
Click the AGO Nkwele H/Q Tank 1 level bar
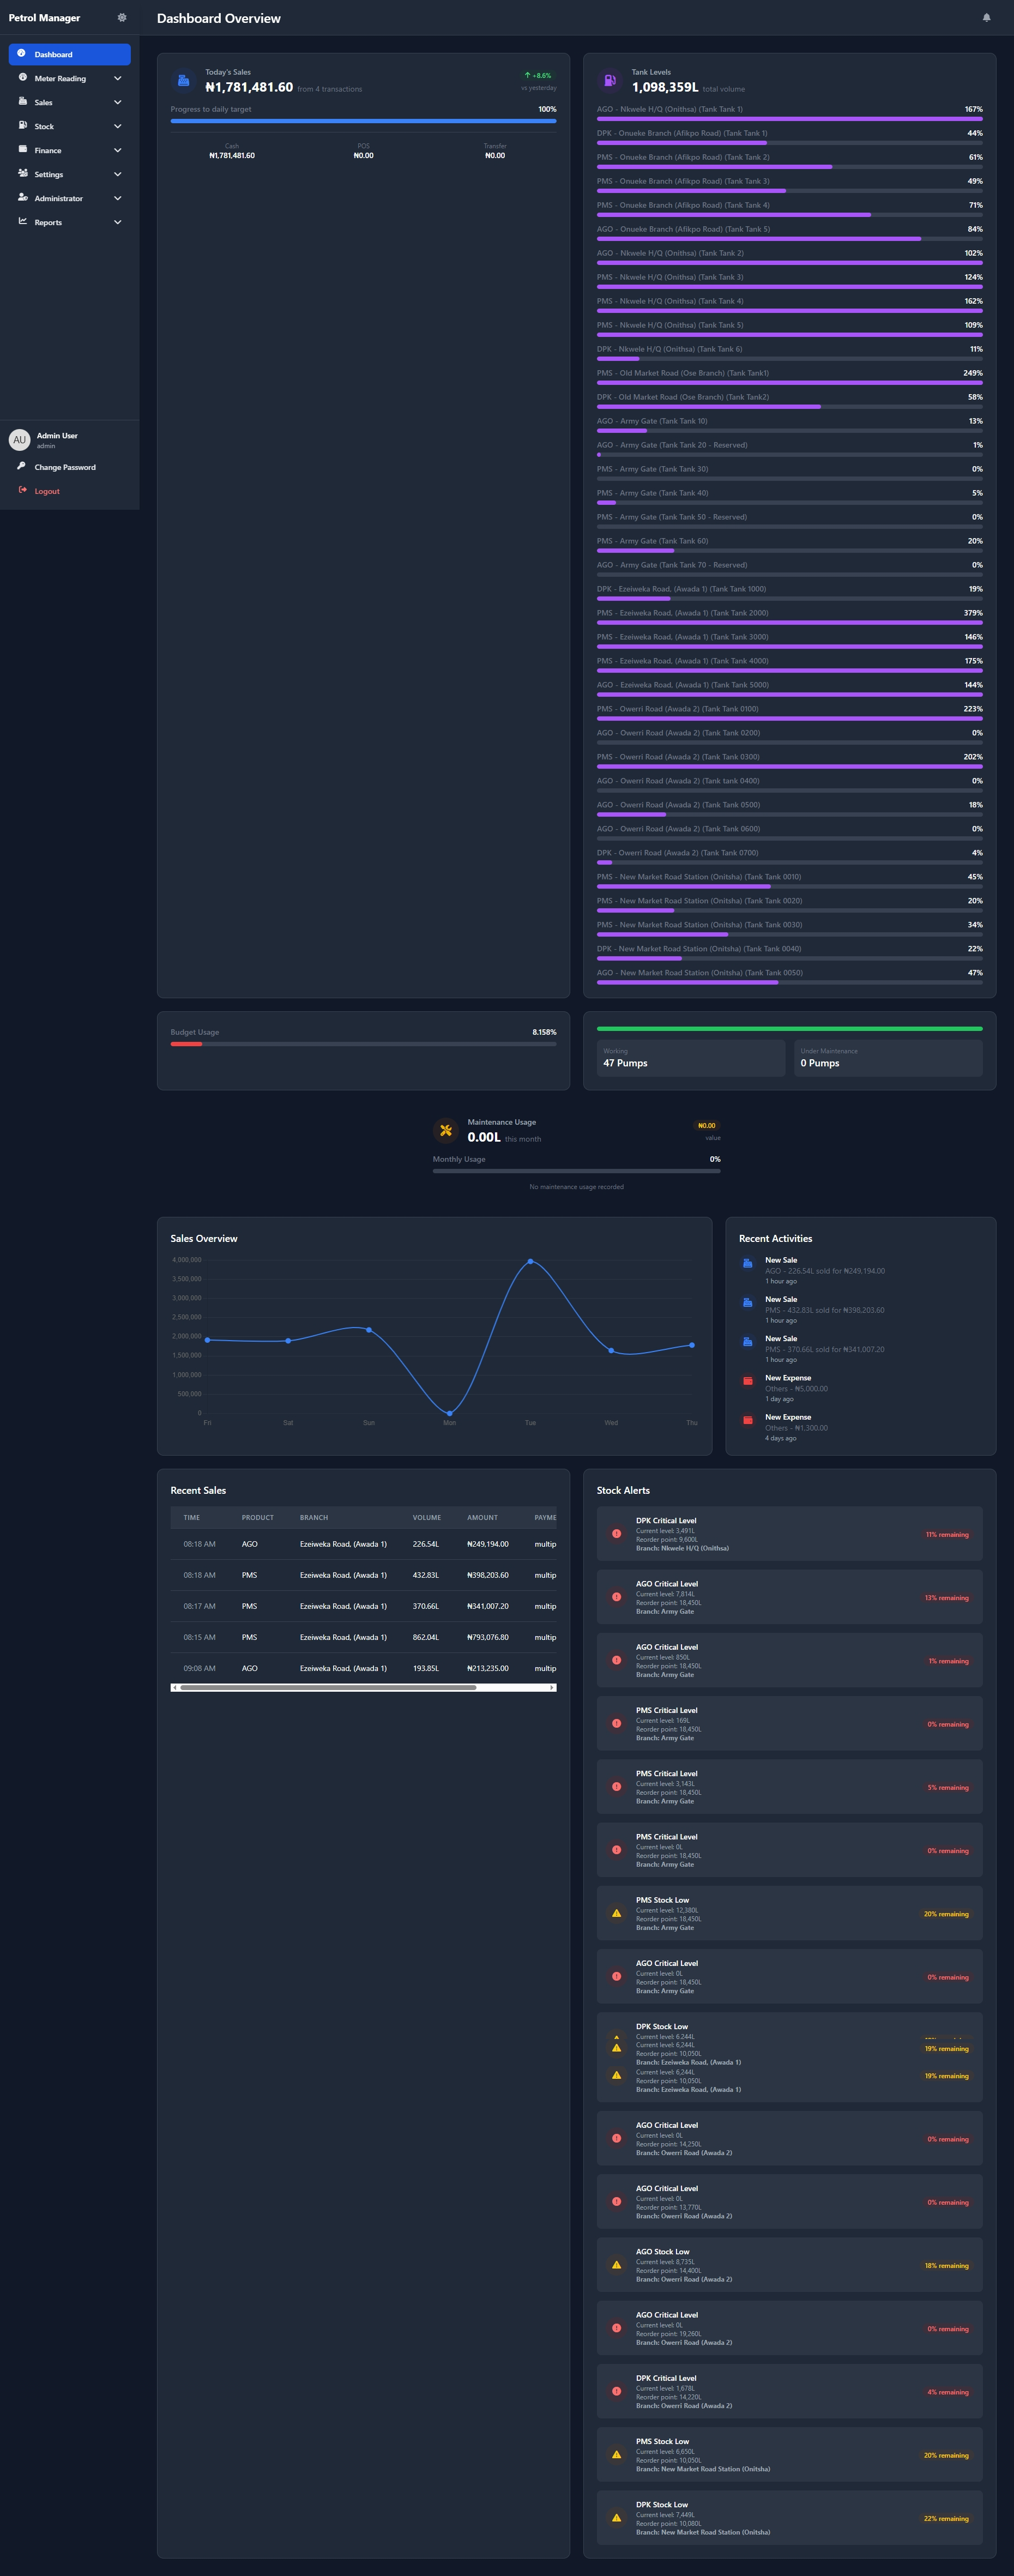[789, 119]
